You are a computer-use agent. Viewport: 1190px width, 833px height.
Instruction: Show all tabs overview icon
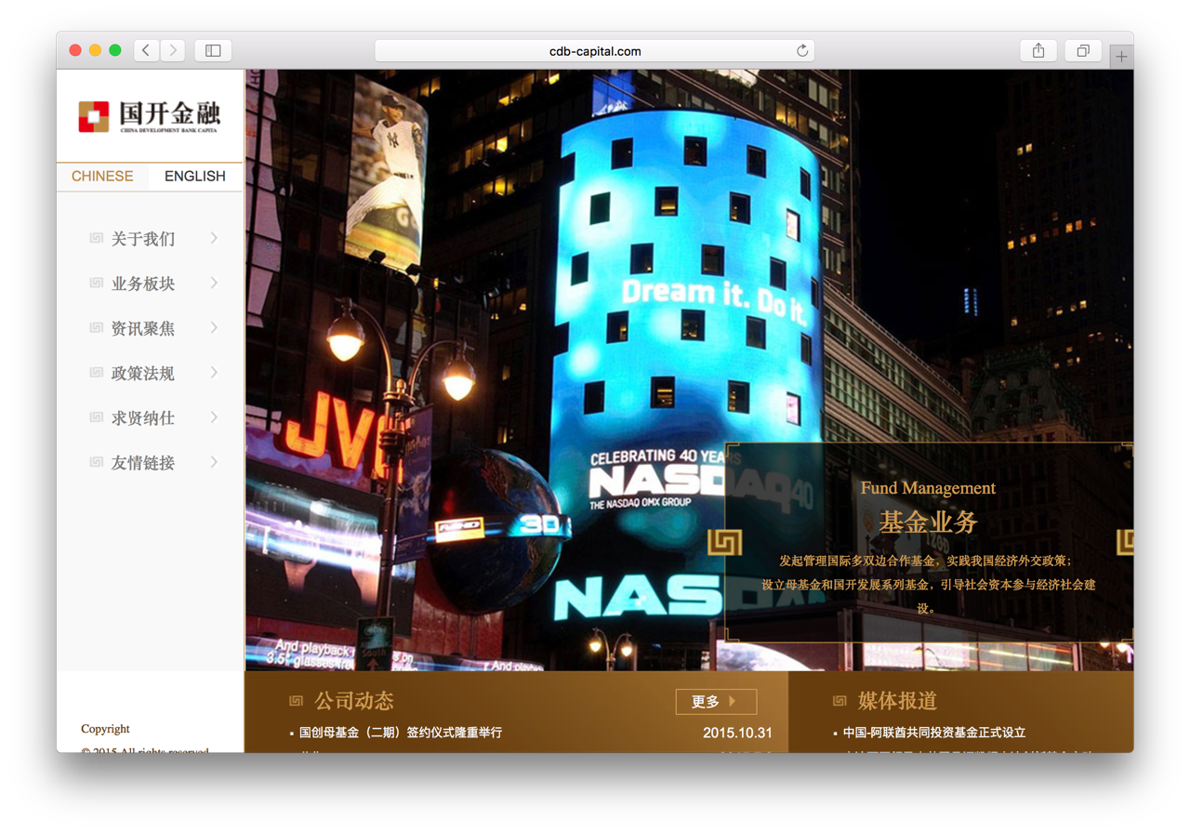[1083, 51]
